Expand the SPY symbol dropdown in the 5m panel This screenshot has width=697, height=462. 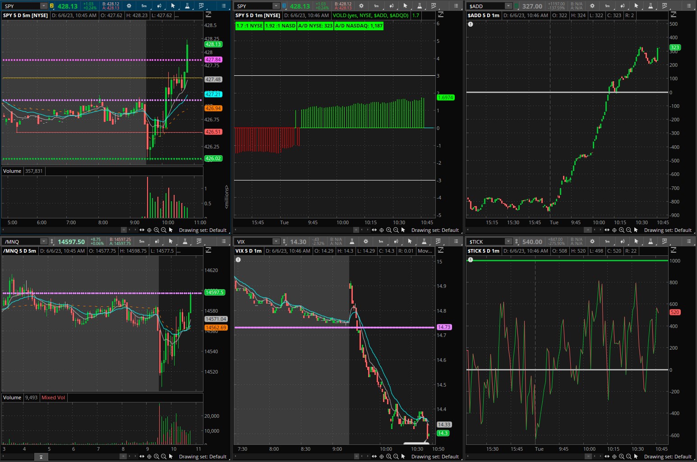tap(44, 6)
